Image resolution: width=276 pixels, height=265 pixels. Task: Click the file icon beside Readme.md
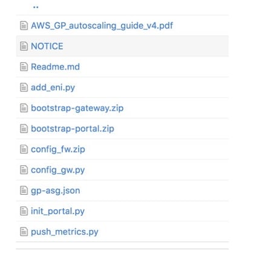(24, 67)
